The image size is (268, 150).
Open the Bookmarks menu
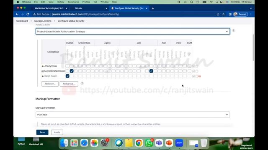click(x=73, y=2)
